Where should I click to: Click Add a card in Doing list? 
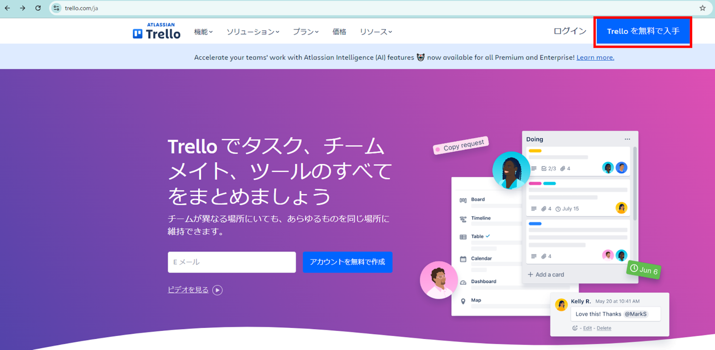(x=546, y=275)
